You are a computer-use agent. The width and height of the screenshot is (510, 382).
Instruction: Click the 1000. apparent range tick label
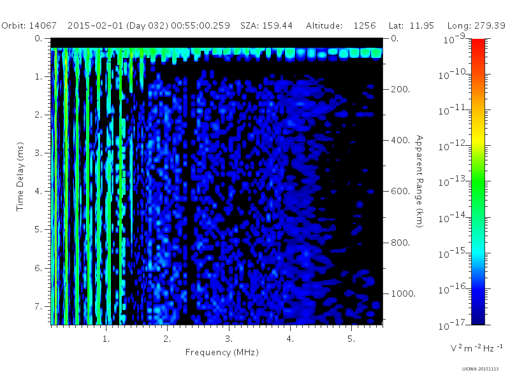click(x=404, y=294)
